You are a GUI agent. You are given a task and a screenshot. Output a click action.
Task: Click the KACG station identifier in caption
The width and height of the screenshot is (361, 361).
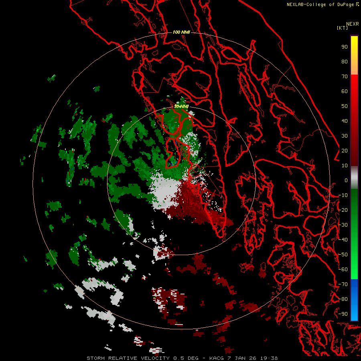217,358
